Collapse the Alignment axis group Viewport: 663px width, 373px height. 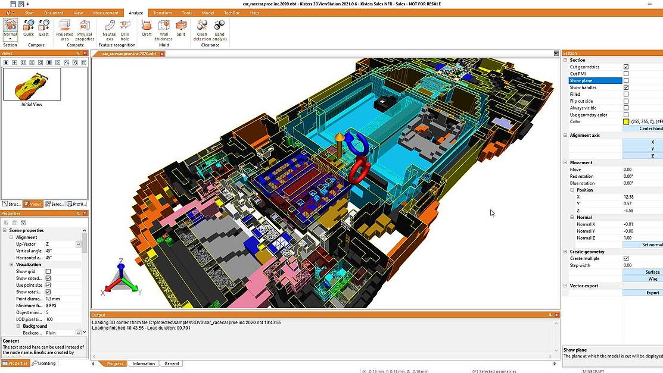point(565,135)
